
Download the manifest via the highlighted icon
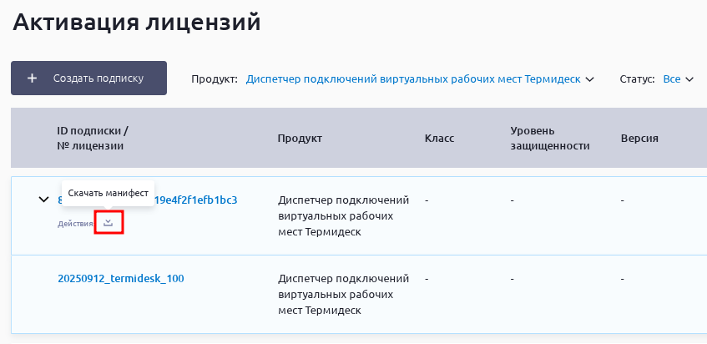coord(109,222)
